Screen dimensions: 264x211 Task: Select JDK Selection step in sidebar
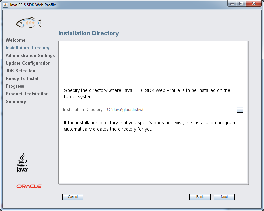tap(20, 71)
